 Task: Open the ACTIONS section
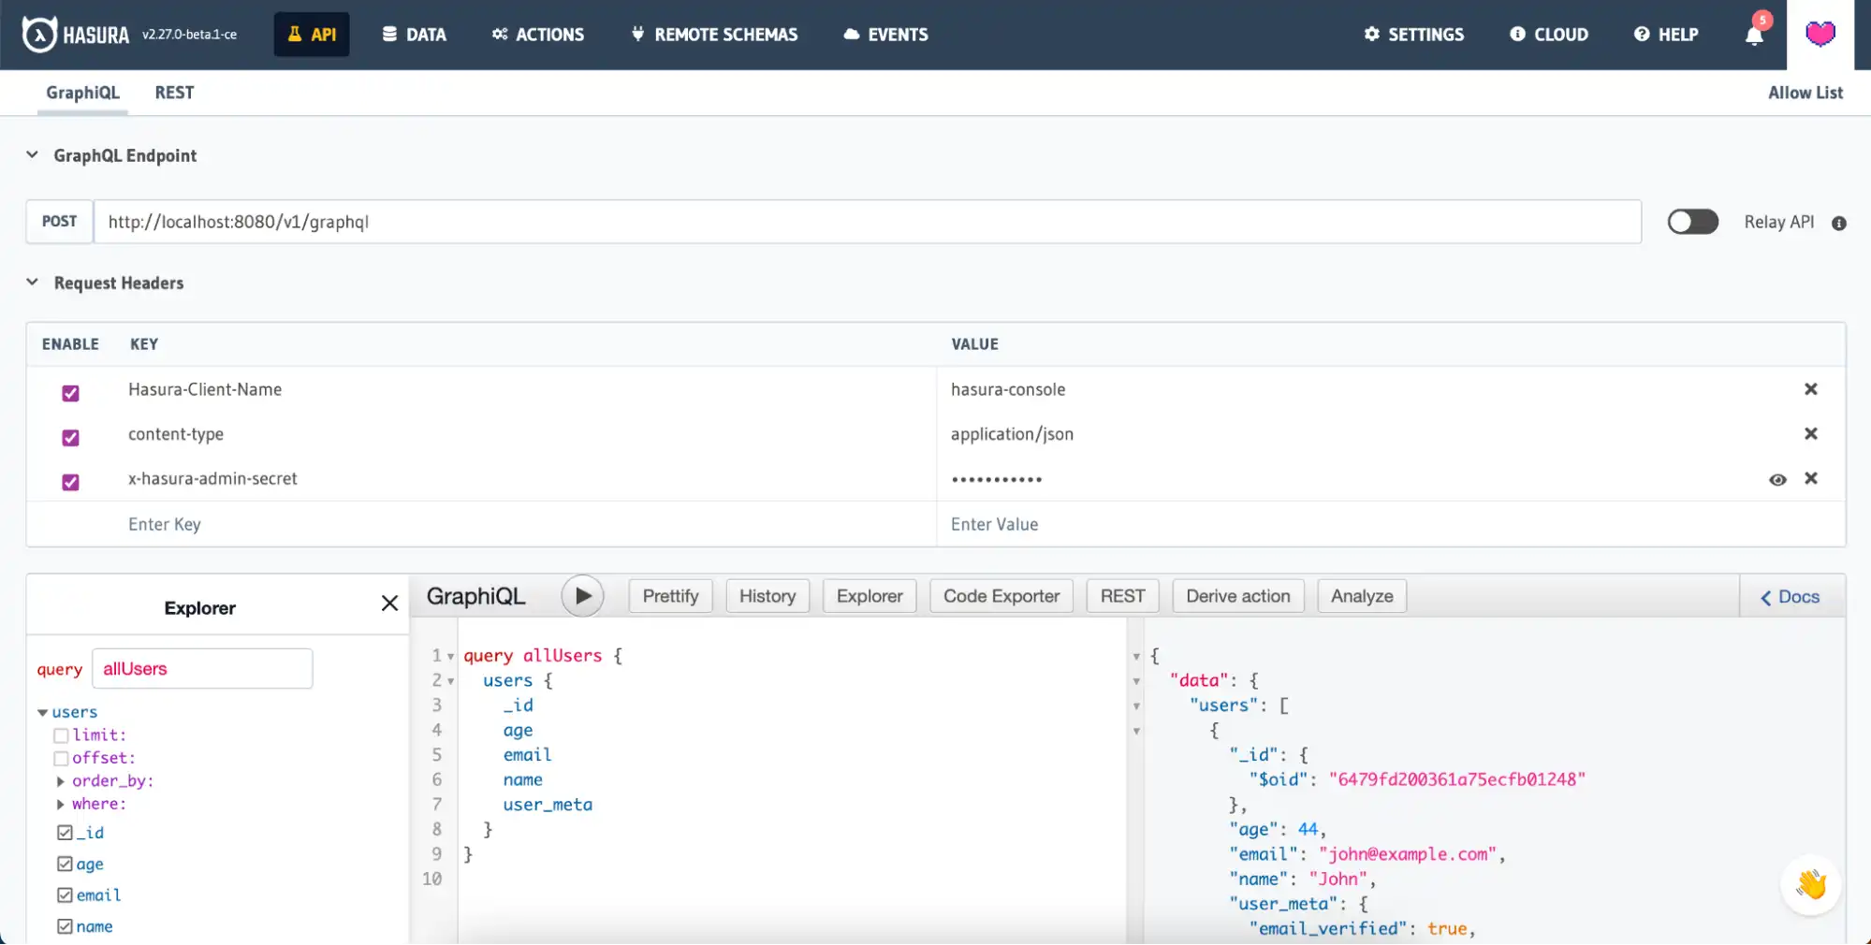coord(537,34)
